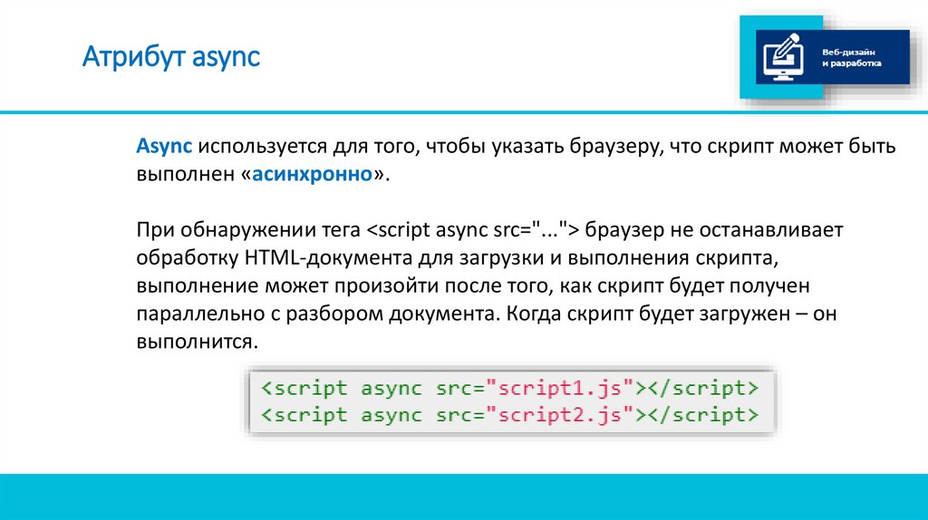Click the slide title 'Атрибут async'

click(171, 57)
